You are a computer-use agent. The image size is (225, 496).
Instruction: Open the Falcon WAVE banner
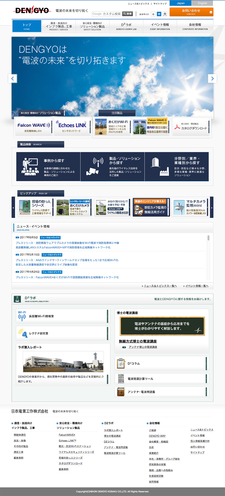[x=34, y=127]
